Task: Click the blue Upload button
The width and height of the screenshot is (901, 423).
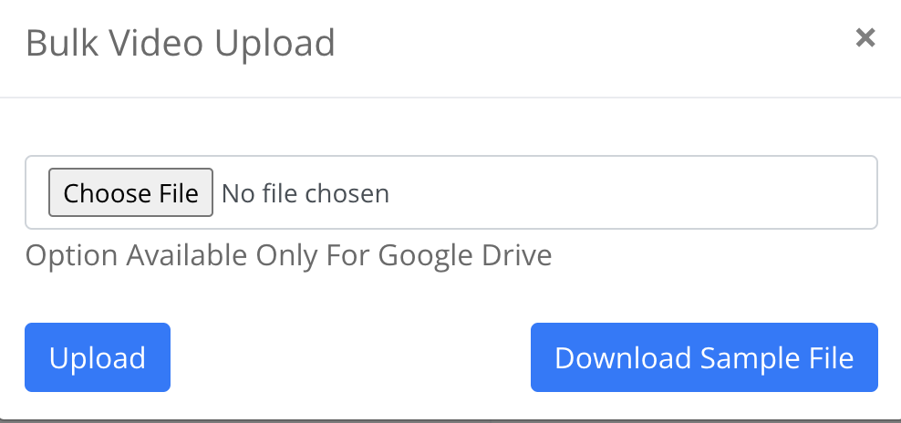Action: click(x=98, y=357)
